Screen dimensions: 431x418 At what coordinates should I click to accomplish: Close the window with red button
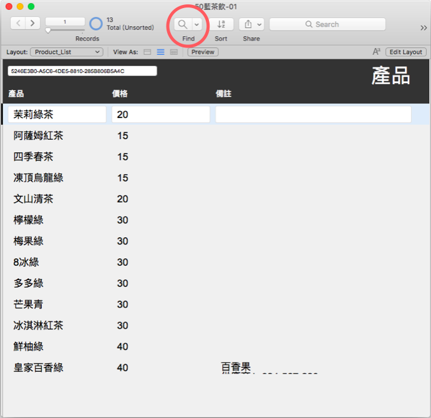pos(9,7)
